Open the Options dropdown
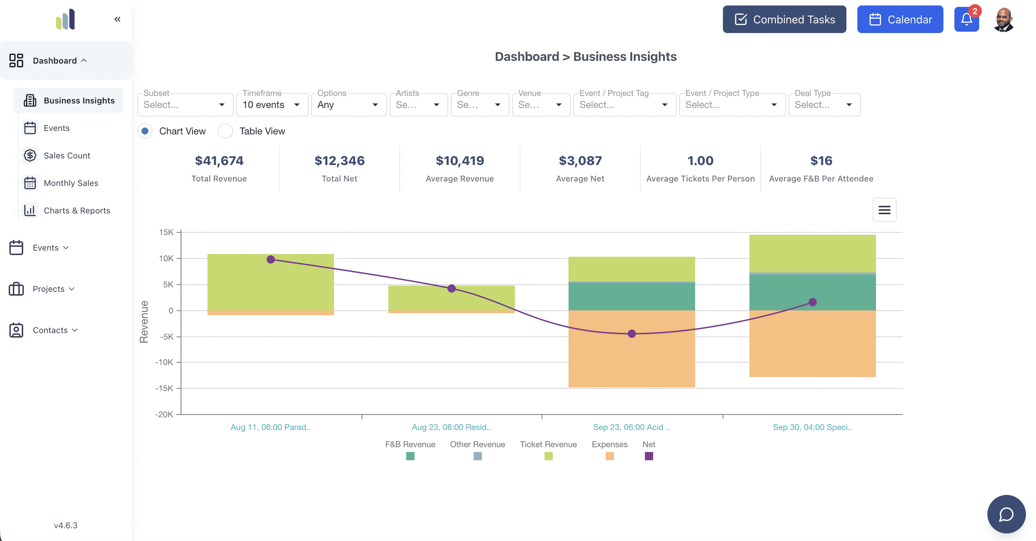Viewport: 1036px width, 541px height. (349, 105)
